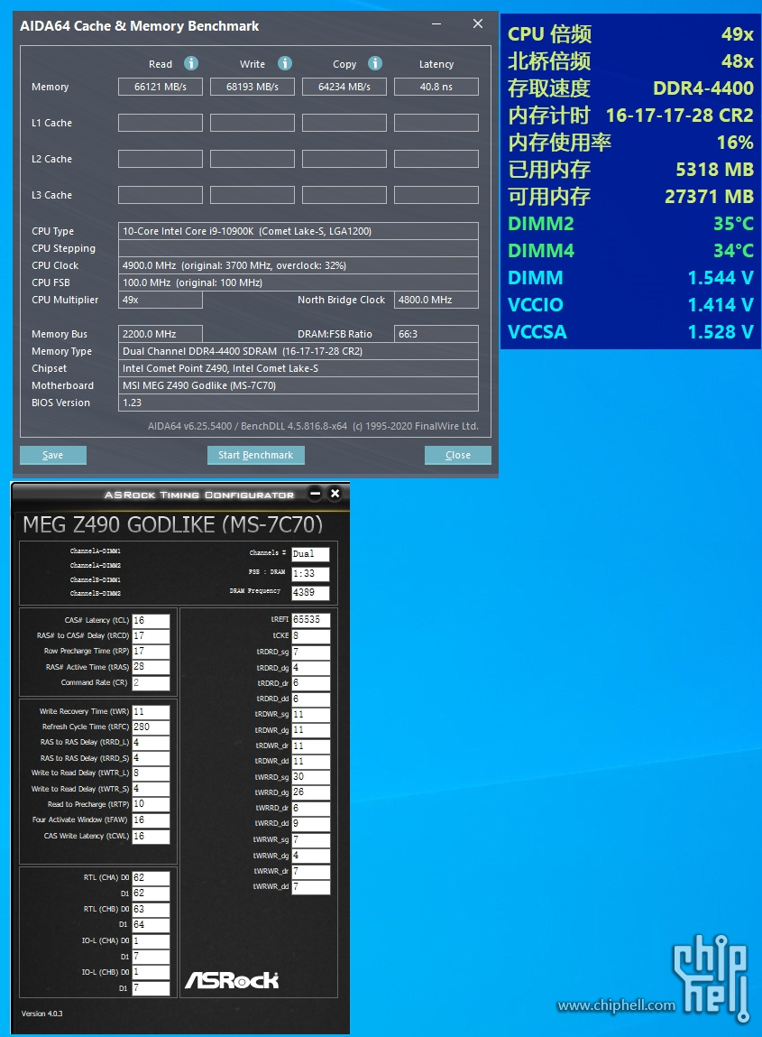
Task: Click the DIMM 1.544 V reading
Action: pos(721,278)
